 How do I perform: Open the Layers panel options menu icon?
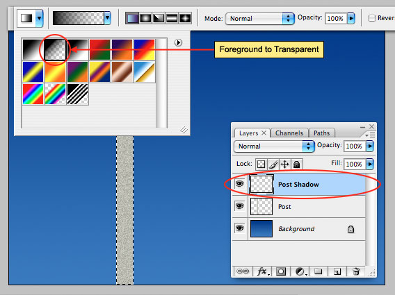click(370, 135)
